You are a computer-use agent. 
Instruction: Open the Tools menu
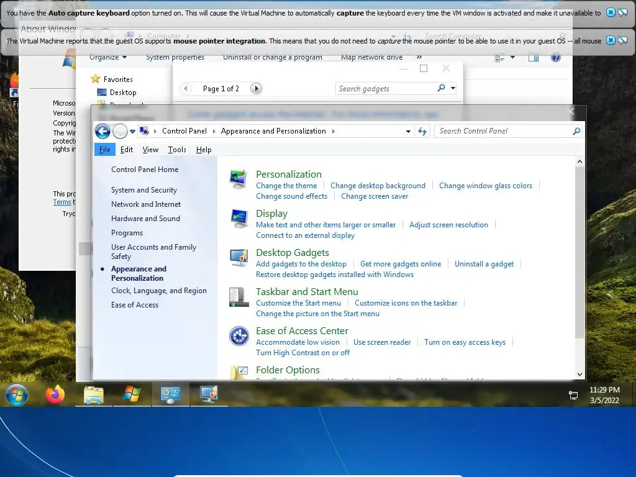point(177,150)
